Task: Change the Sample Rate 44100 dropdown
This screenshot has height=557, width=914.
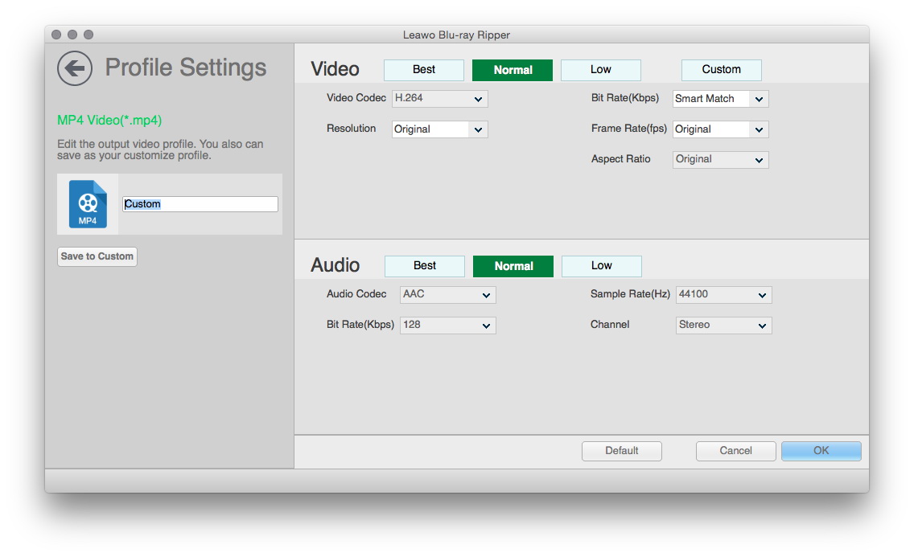Action: pyautogui.click(x=723, y=295)
